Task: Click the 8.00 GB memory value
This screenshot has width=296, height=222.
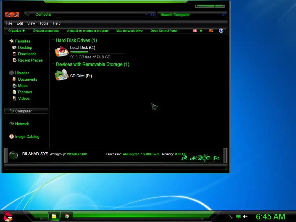Action: [x=181, y=154]
